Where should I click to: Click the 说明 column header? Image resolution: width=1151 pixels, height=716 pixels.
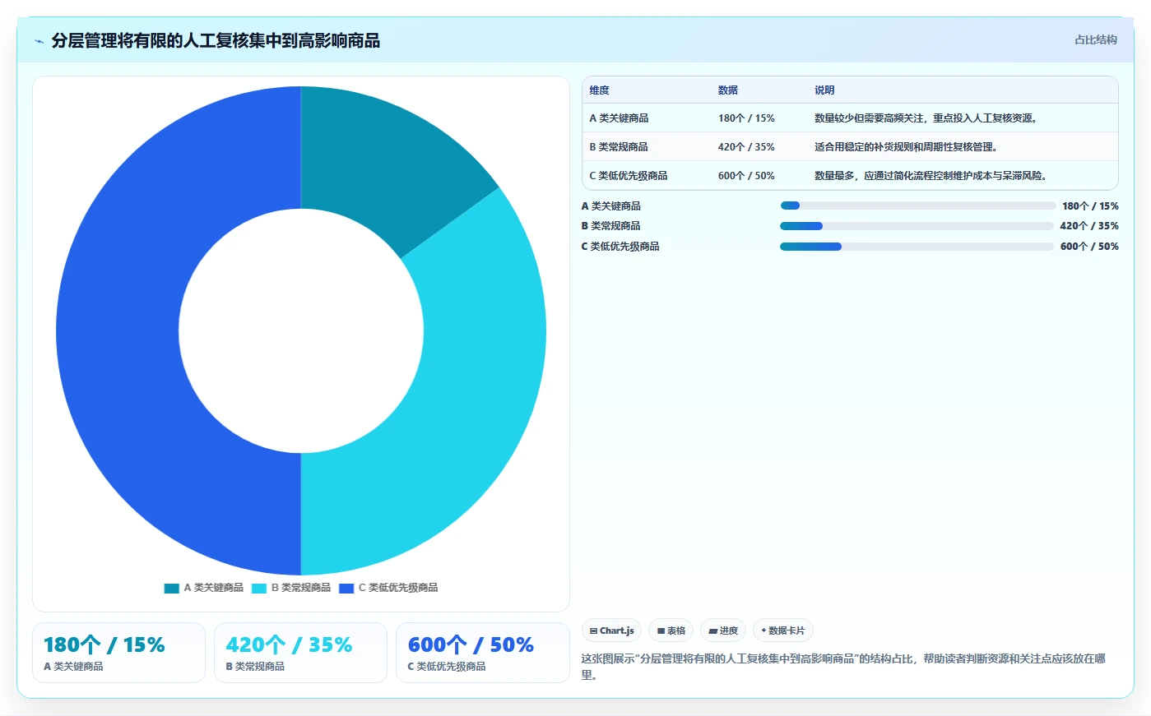point(824,90)
